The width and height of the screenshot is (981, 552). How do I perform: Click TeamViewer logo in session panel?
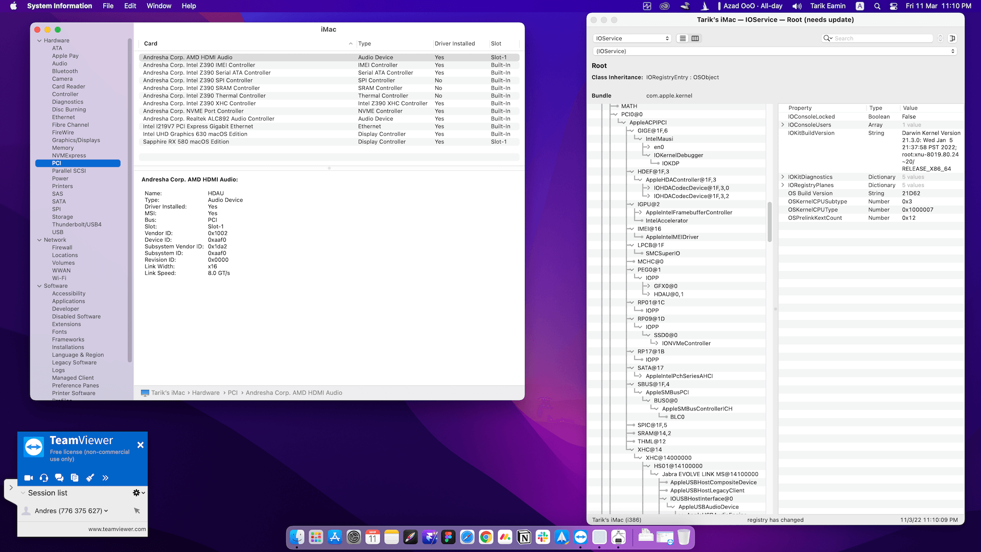pyautogui.click(x=34, y=447)
